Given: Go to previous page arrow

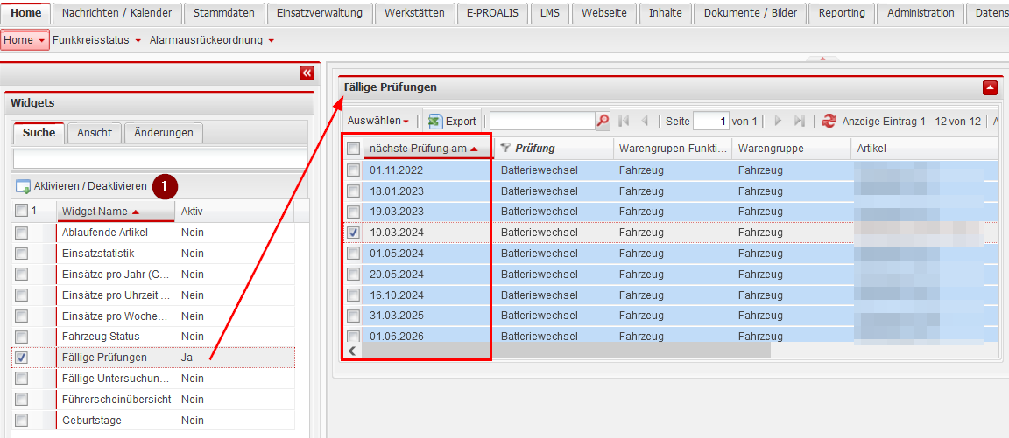Looking at the screenshot, I should click(x=646, y=121).
